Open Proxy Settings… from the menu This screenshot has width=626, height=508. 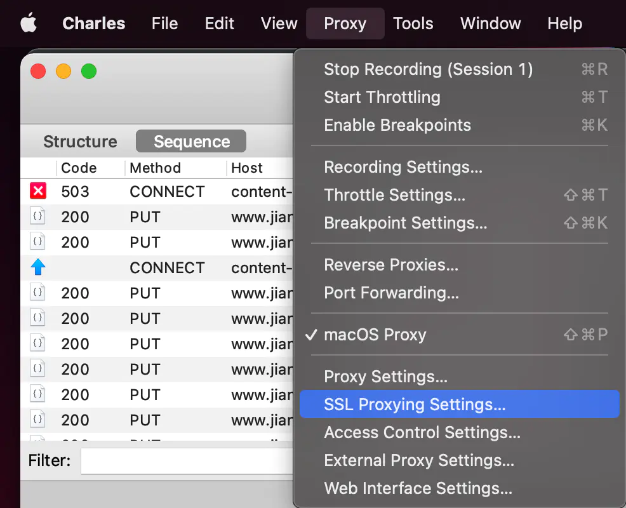[460, 376]
